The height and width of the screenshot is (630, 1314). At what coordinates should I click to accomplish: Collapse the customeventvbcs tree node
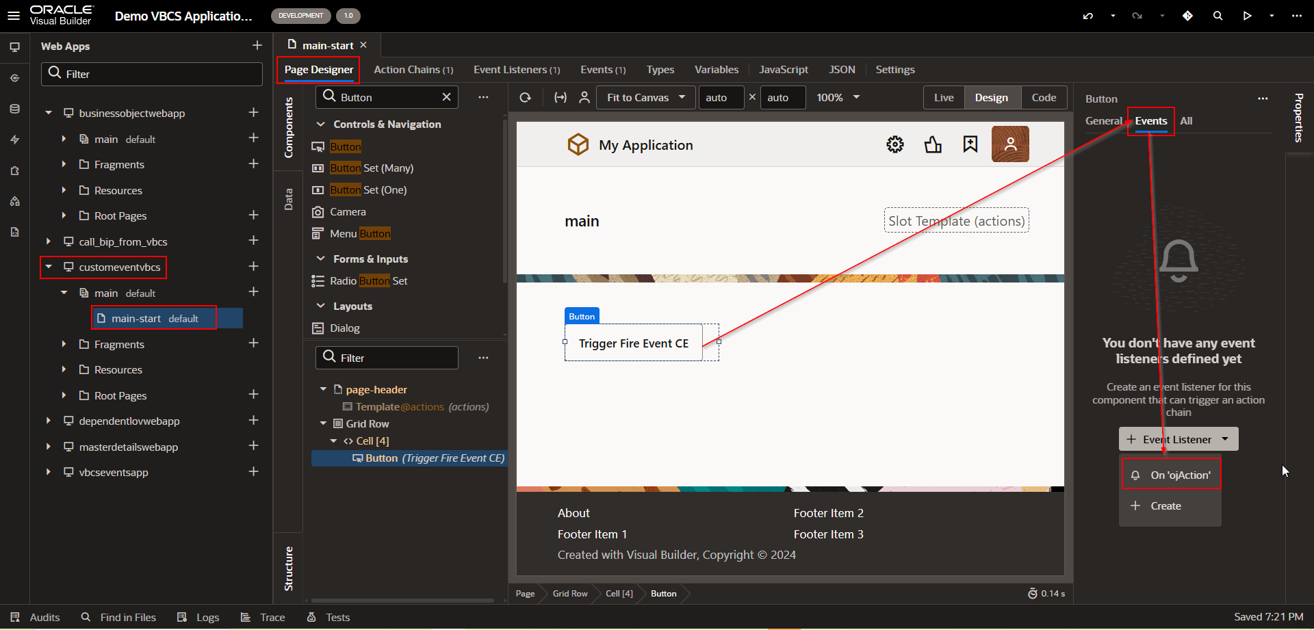(x=49, y=267)
